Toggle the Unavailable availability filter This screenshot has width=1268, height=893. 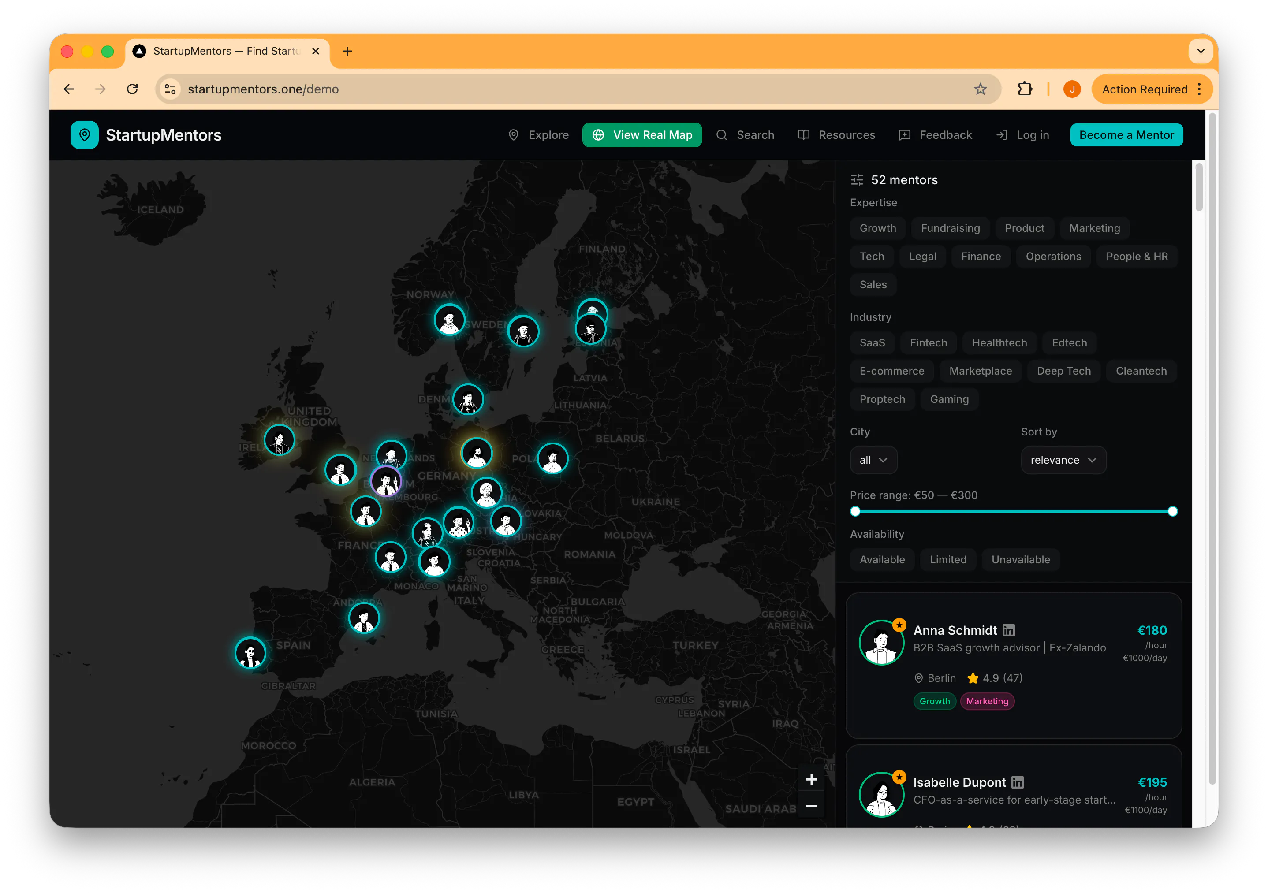(1021, 559)
